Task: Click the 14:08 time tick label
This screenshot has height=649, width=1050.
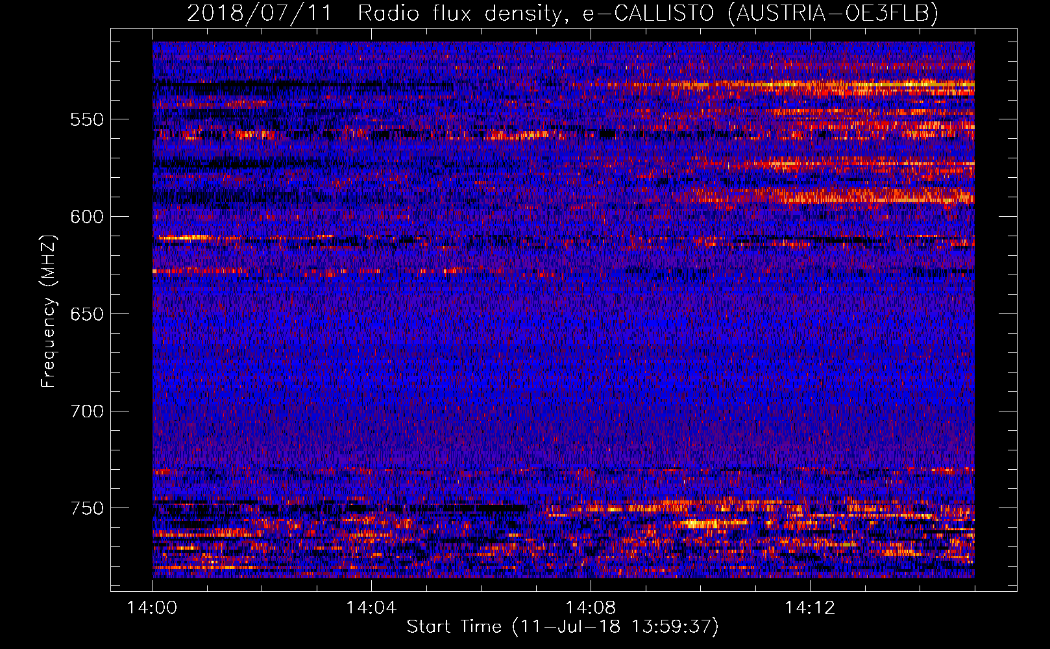Action: (x=591, y=608)
